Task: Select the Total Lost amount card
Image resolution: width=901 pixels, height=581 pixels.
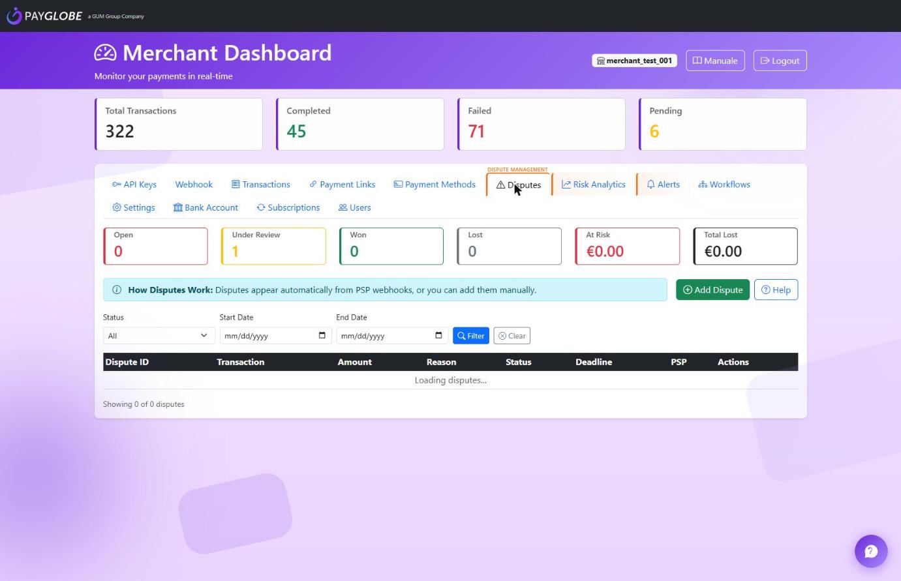Action: 745,246
